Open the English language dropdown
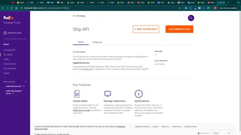The height and width of the screenshot is (135, 241). click(222, 133)
